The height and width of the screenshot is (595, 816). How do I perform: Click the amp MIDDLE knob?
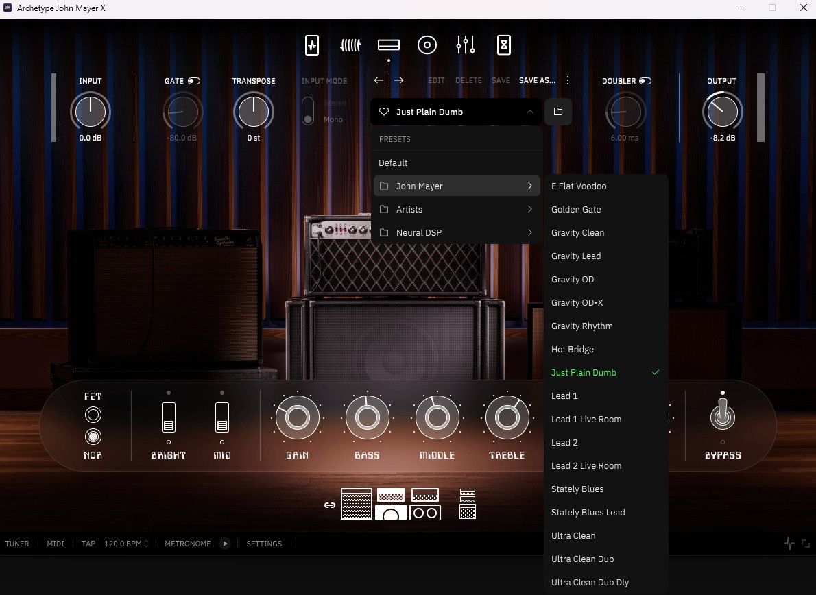(437, 417)
